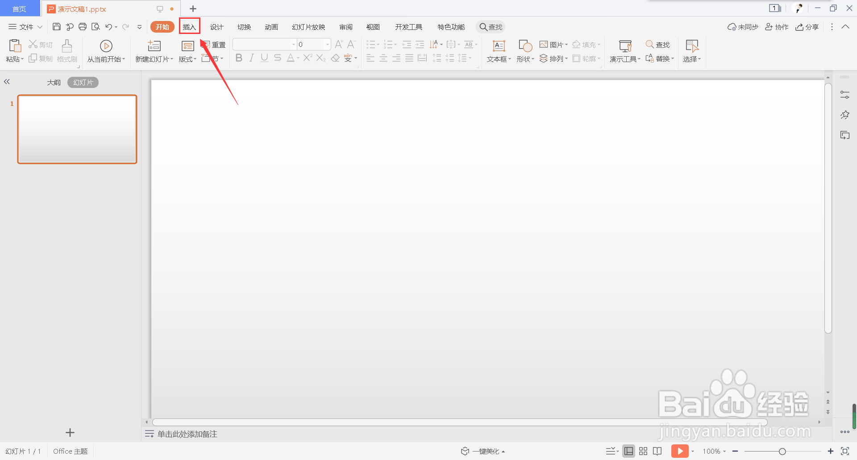This screenshot has width=857, height=460.
Task: Add a new slide via New Slide icon
Action: click(154, 46)
